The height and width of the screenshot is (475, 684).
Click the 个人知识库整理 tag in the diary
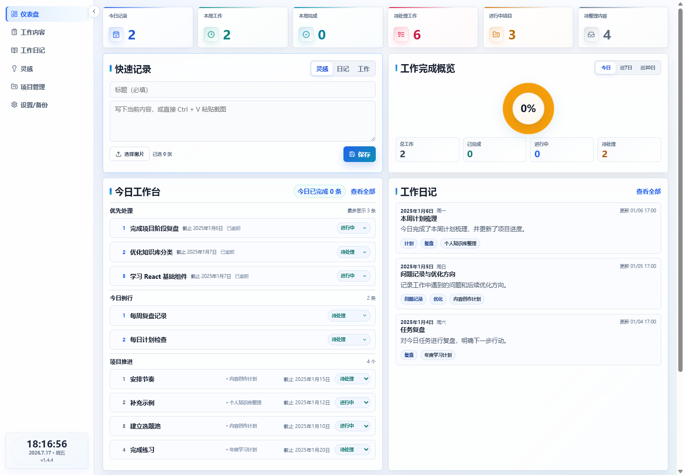coord(460,244)
